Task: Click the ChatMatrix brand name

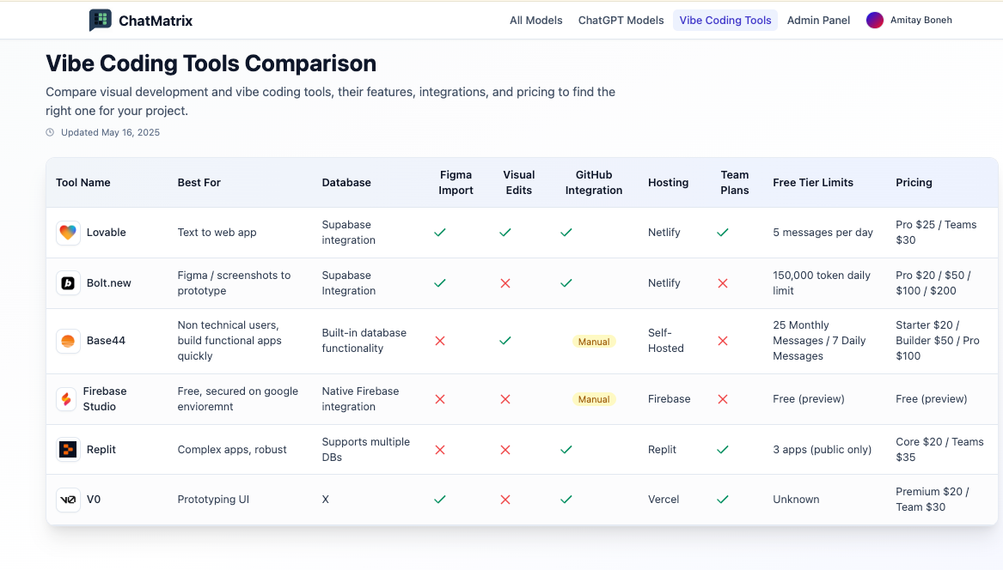Action: point(156,21)
